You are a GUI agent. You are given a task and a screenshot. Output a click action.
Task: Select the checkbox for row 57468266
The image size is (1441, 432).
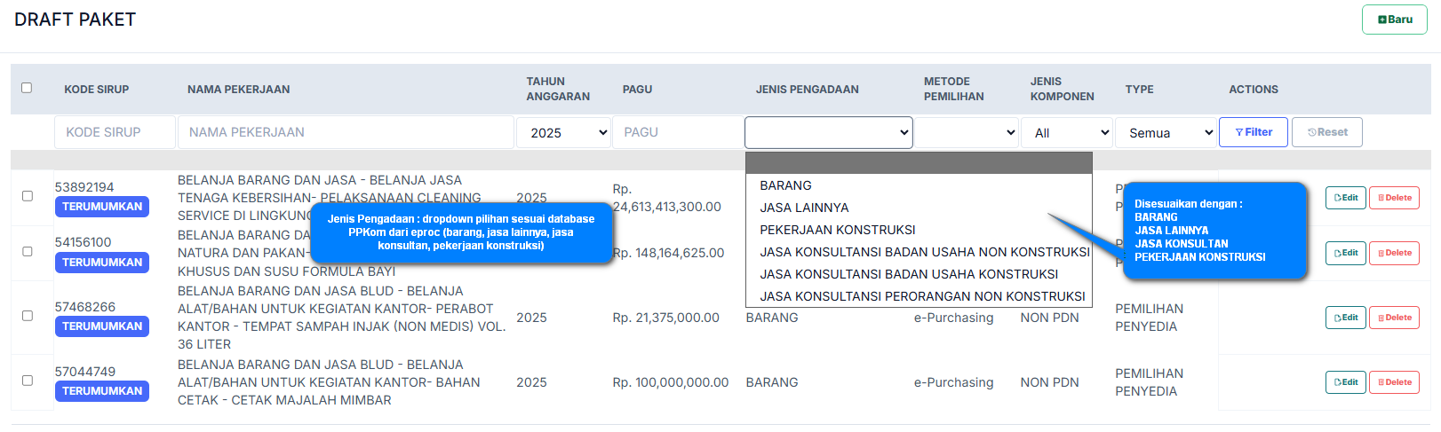pyautogui.click(x=28, y=316)
